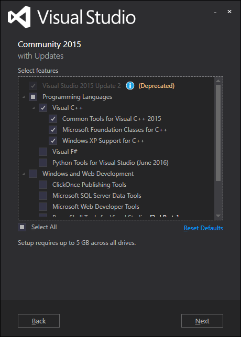Enable Visual F# checkbox
This screenshot has width=241, height=337.
coord(43,152)
